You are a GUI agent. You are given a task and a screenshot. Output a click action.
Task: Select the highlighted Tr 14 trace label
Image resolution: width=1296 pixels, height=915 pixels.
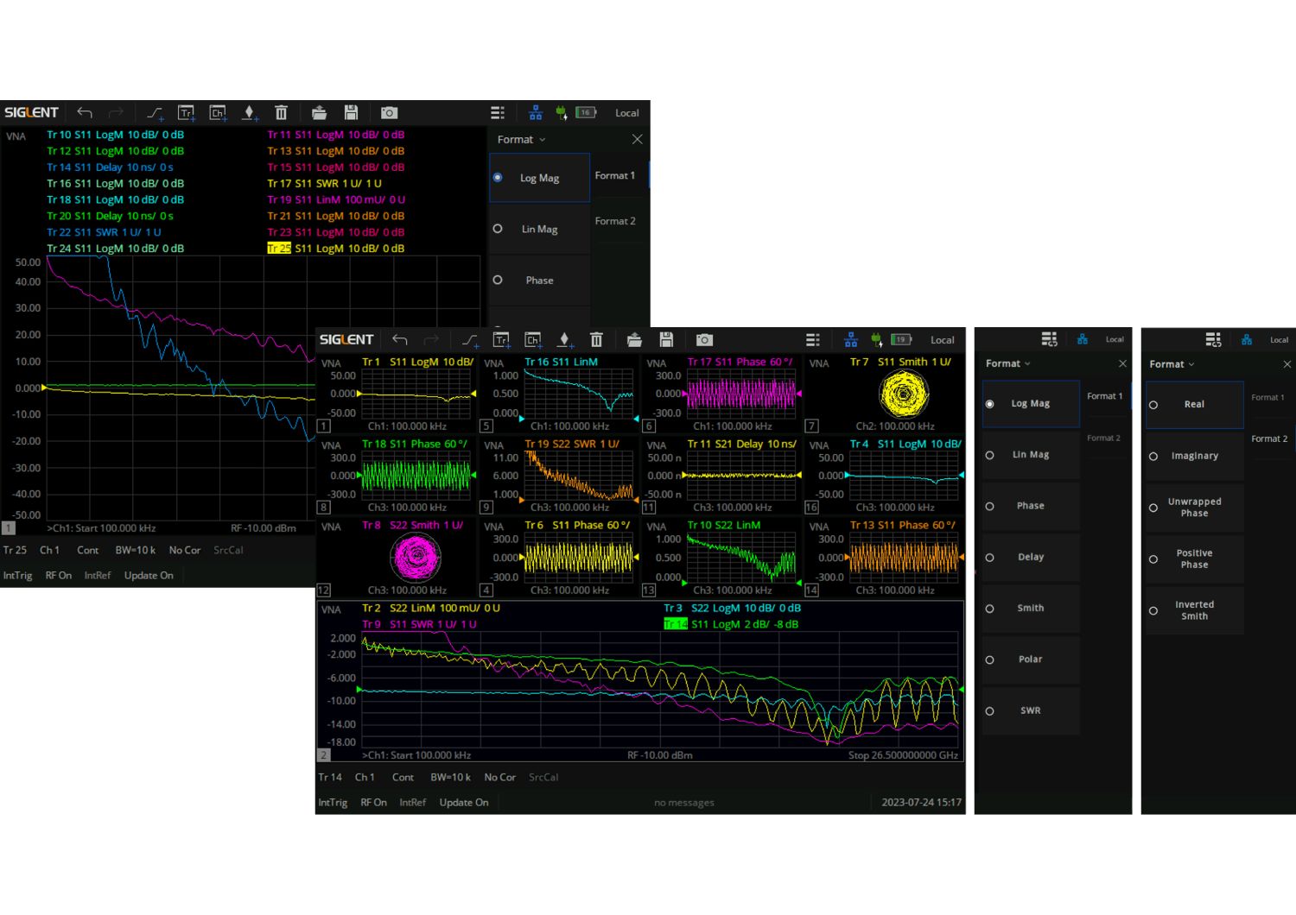tap(675, 624)
